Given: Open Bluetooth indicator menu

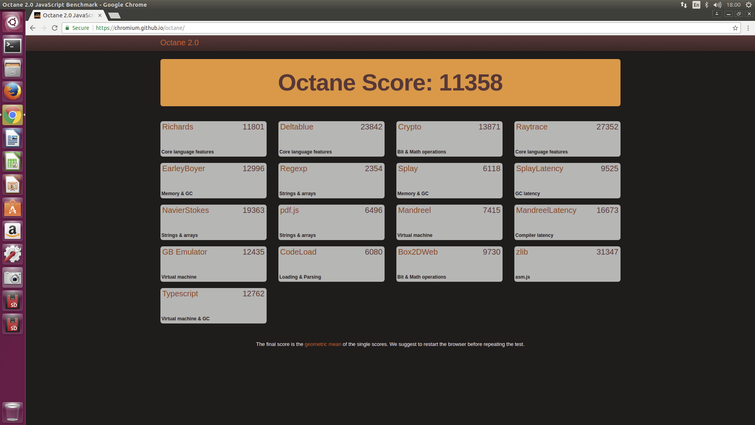Looking at the screenshot, I should [707, 5].
